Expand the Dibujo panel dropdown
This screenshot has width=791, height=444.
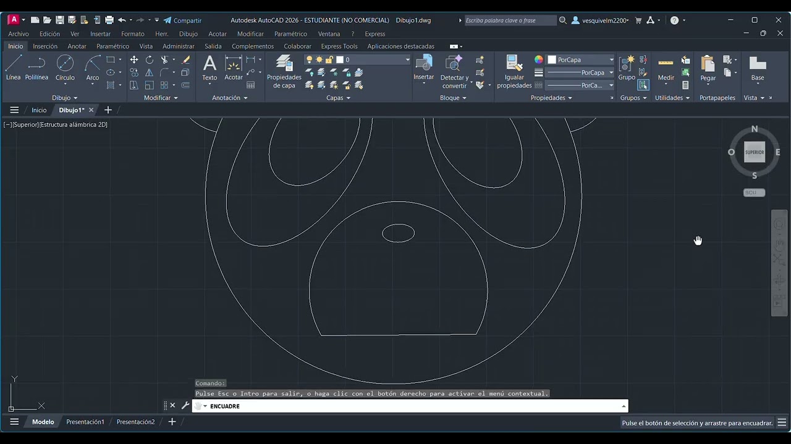(65, 98)
